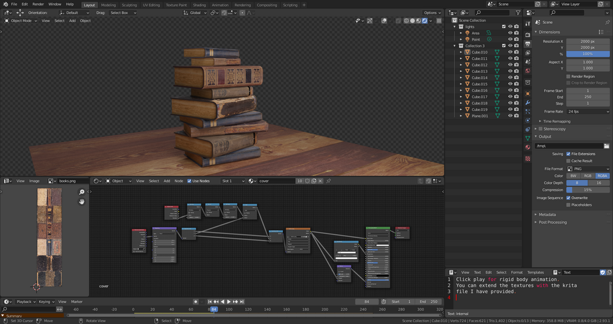Open the Render menu

point(38,4)
